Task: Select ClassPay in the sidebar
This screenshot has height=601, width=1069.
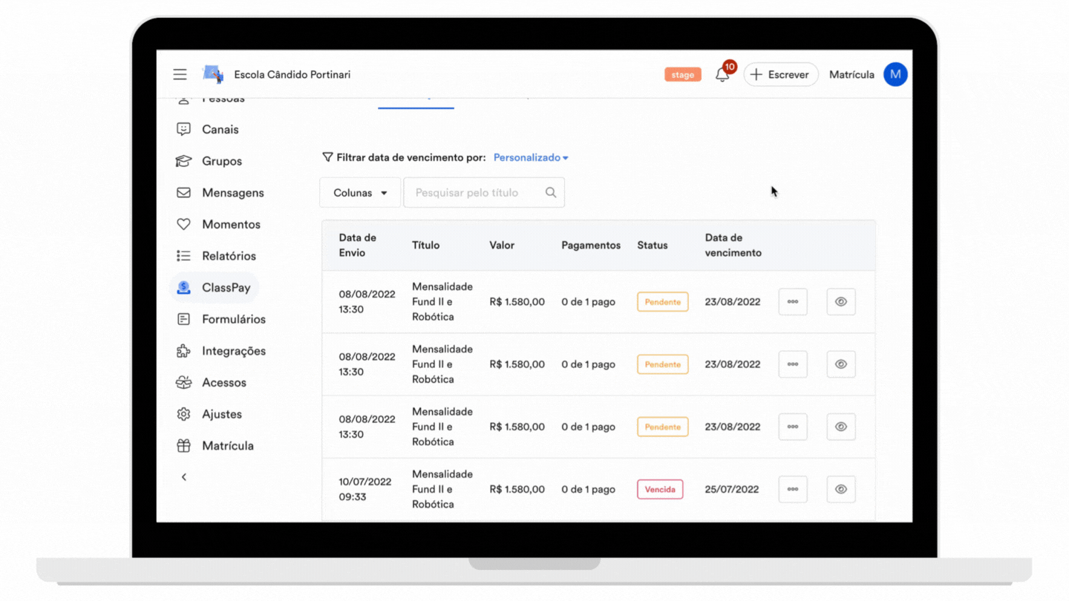Action: point(215,287)
